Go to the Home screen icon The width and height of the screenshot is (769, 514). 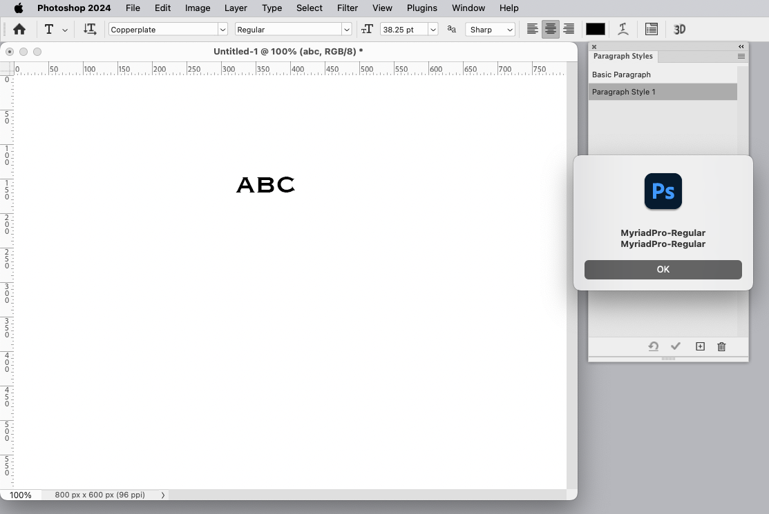[19, 30]
